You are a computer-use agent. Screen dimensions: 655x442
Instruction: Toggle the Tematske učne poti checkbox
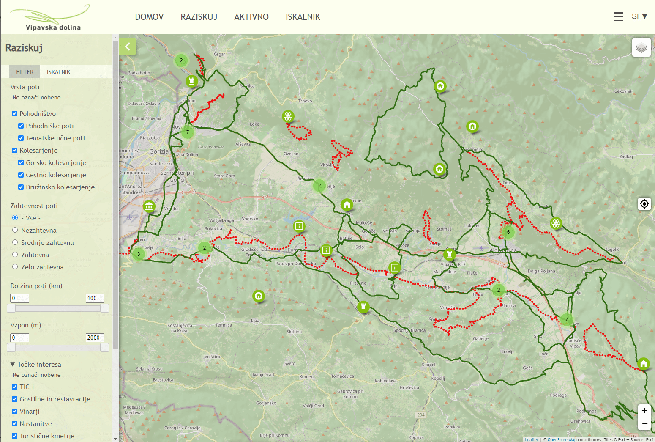21,138
